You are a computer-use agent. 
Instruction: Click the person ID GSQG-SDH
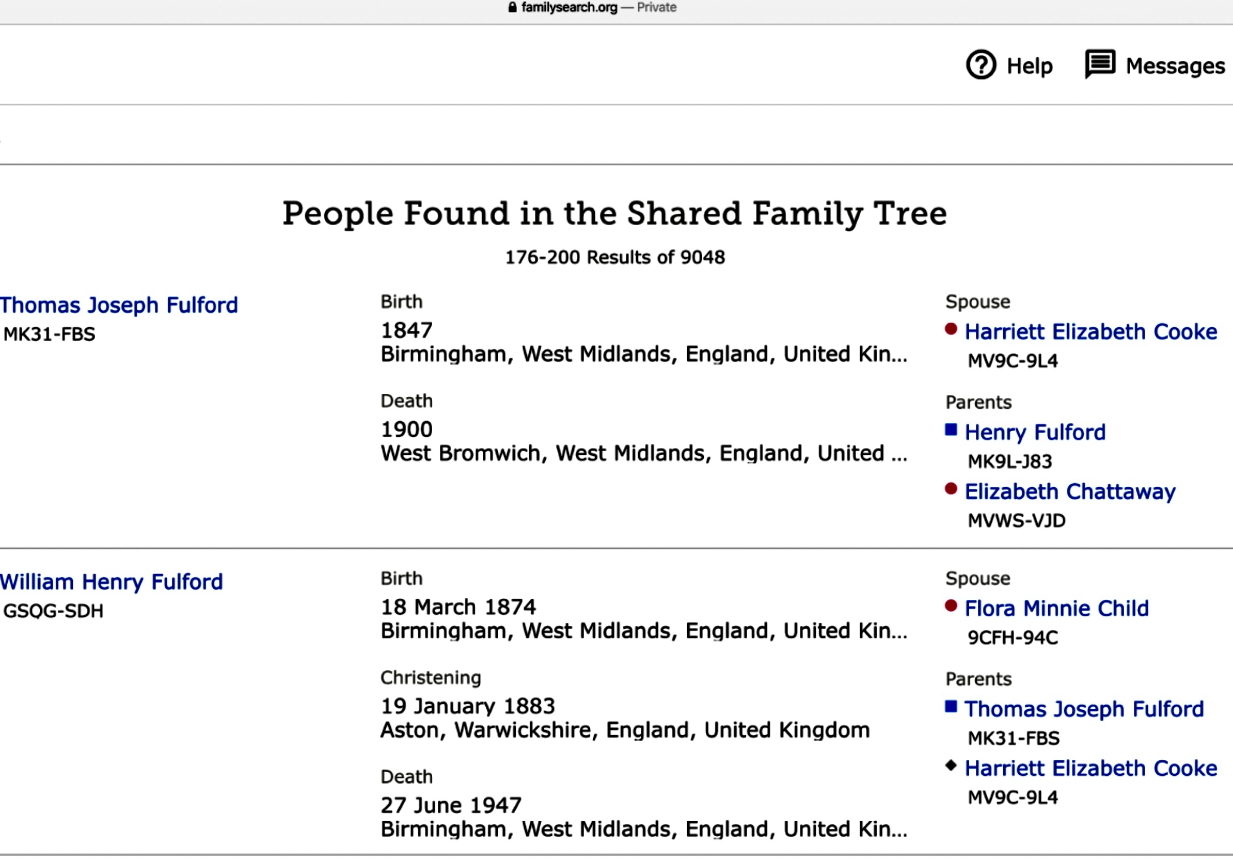(x=53, y=611)
